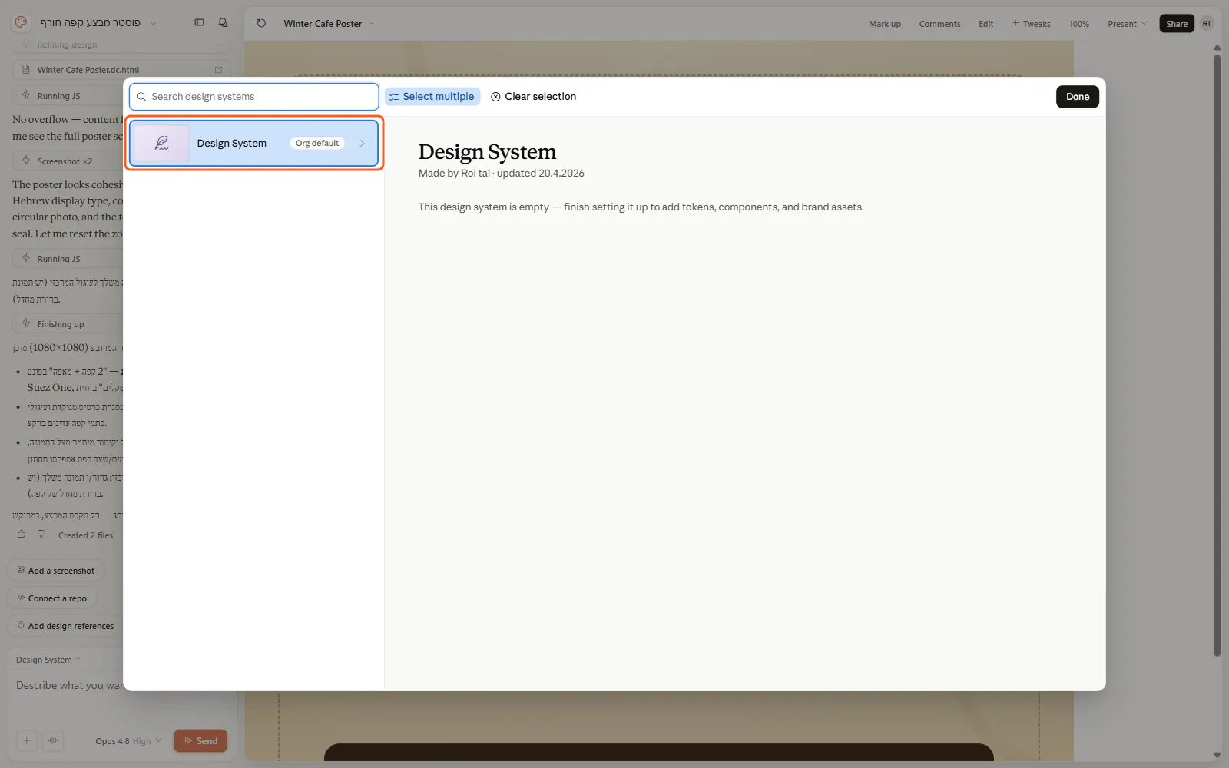
Task: Click the Org default badge
Action: [x=317, y=144]
